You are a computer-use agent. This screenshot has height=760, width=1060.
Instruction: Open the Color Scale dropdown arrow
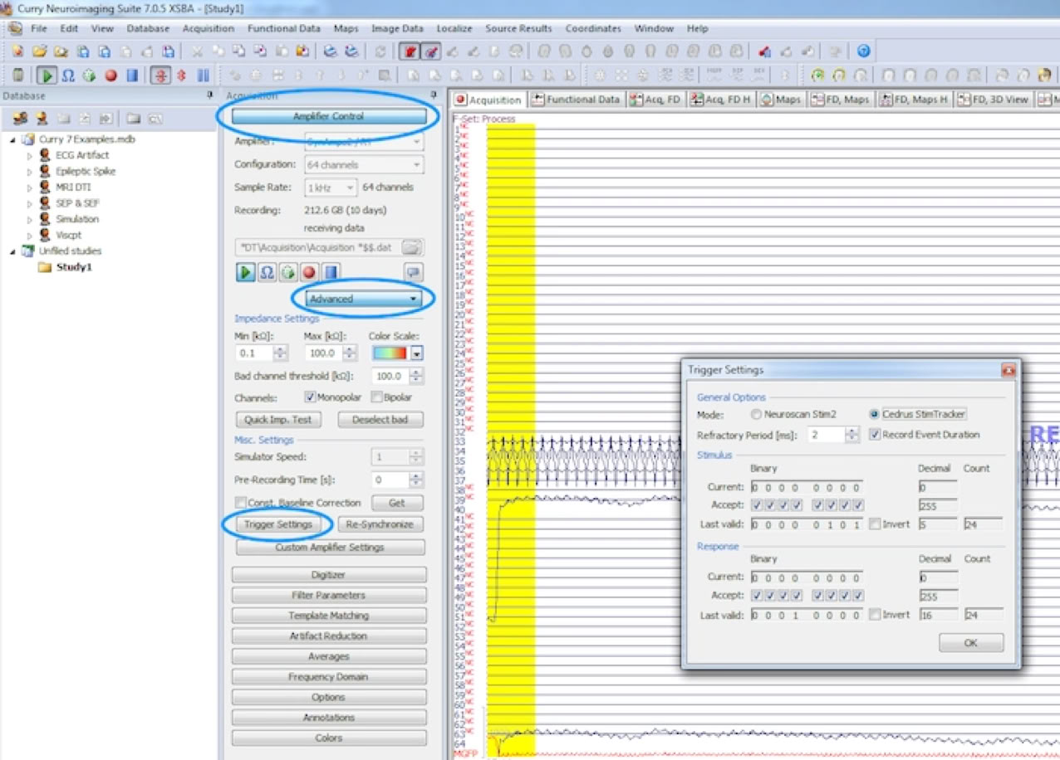click(417, 353)
